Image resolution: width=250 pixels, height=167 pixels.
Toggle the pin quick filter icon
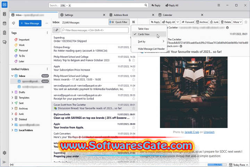(x=56, y=30)
